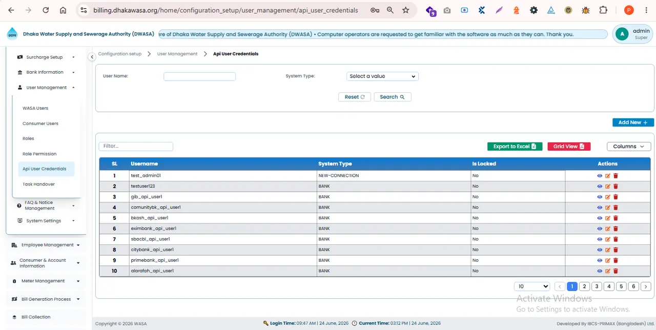
Task: Delete the testuser123 row
Action: (616, 187)
